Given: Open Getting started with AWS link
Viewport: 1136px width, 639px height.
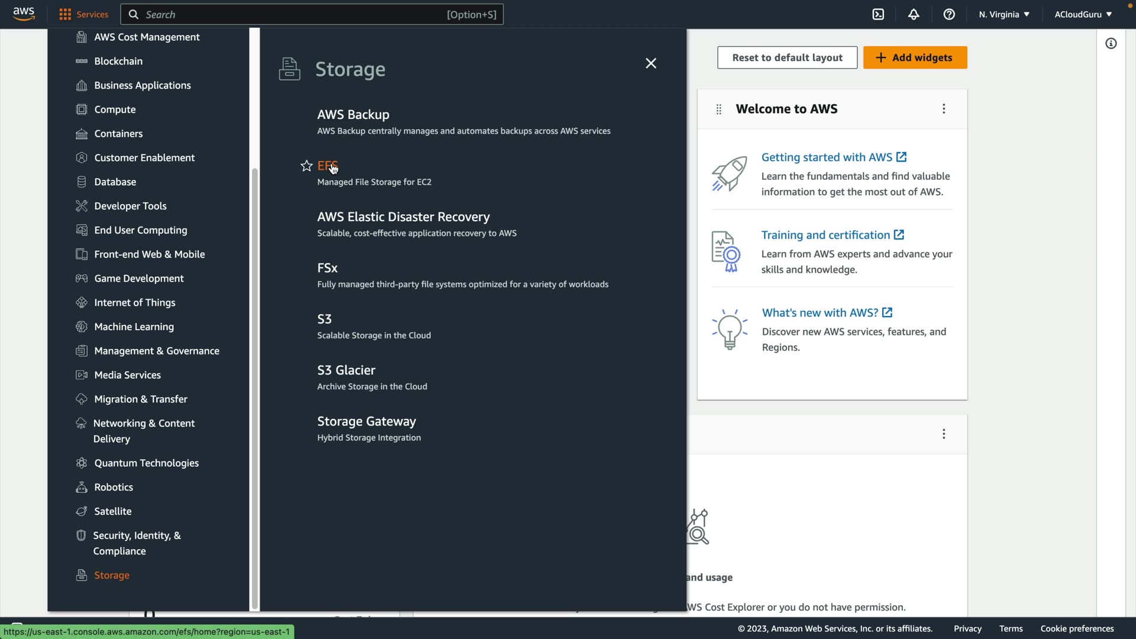Looking at the screenshot, I should click(827, 157).
